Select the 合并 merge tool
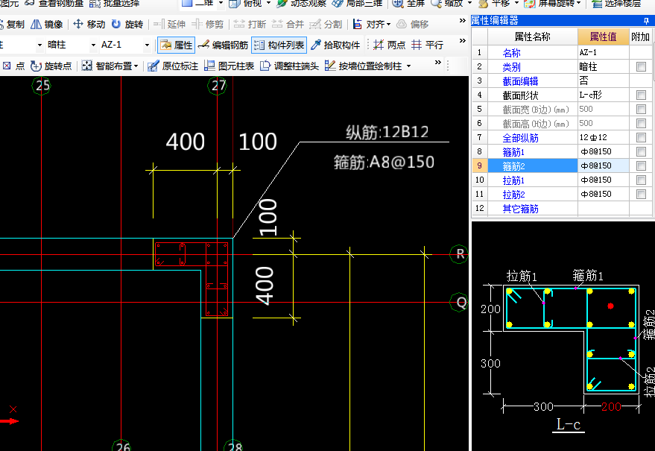The height and width of the screenshot is (451, 655). coord(288,25)
